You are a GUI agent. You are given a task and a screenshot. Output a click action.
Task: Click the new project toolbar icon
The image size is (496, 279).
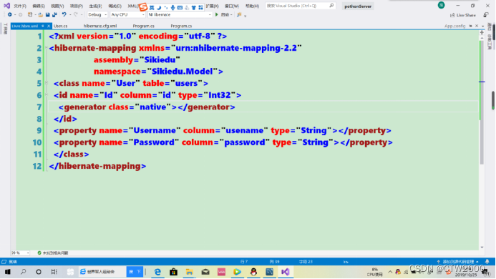[x=30, y=14]
